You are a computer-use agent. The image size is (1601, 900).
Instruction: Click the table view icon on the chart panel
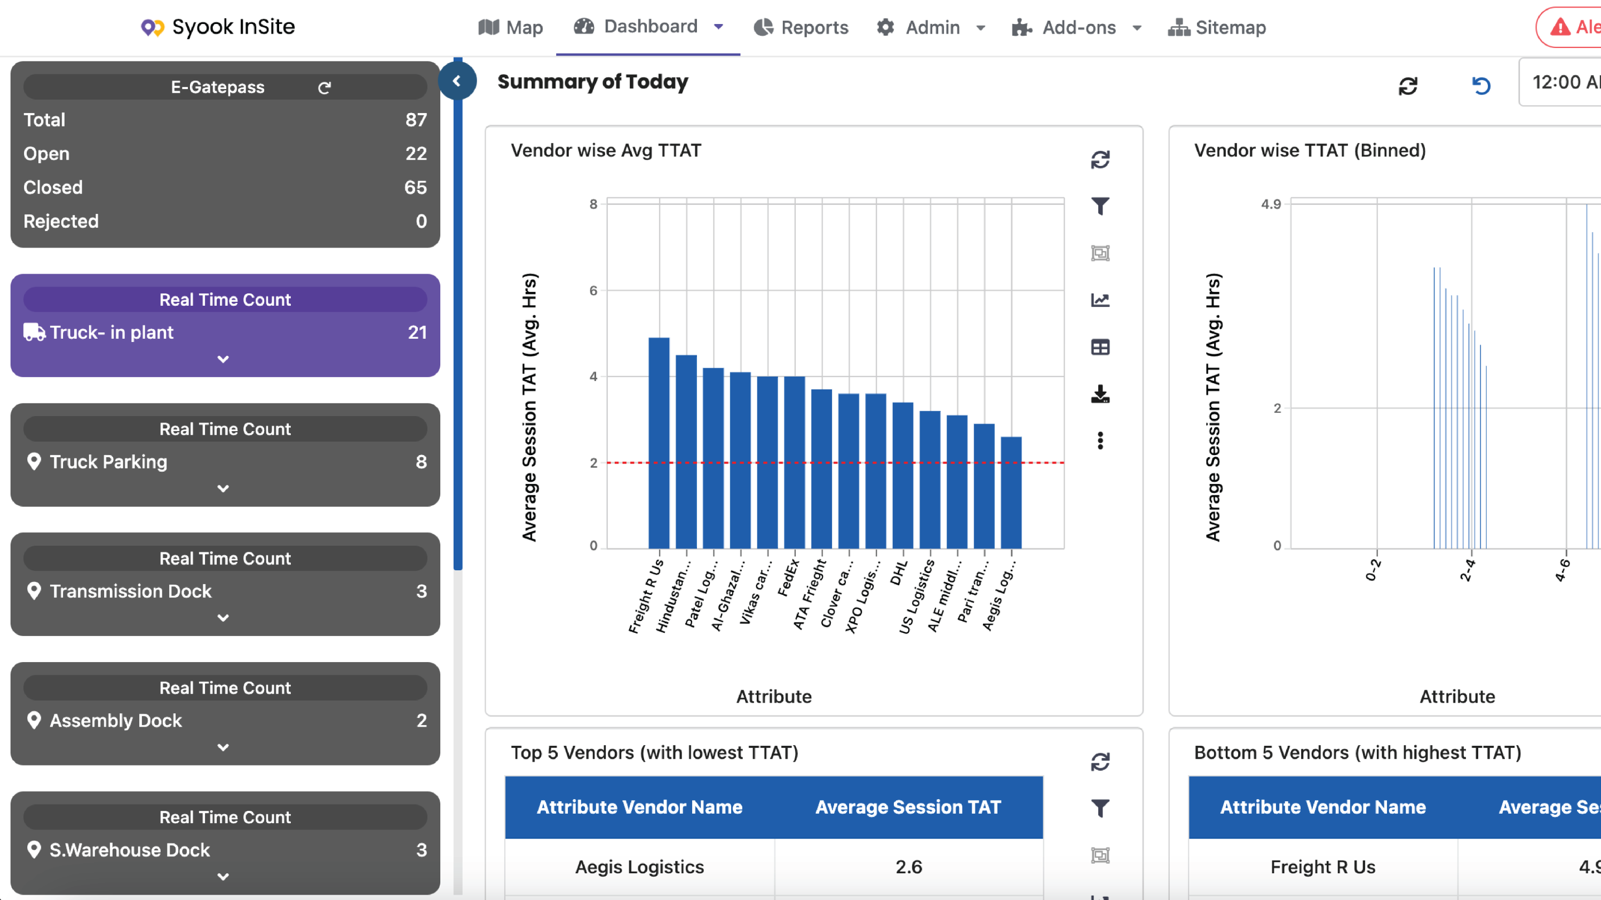click(1098, 346)
